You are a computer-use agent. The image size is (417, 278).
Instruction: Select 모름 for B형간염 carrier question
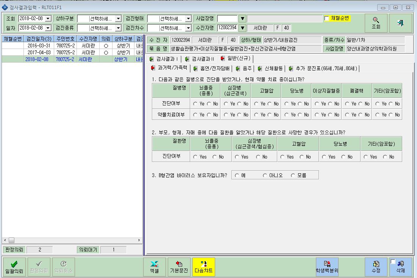293,175
